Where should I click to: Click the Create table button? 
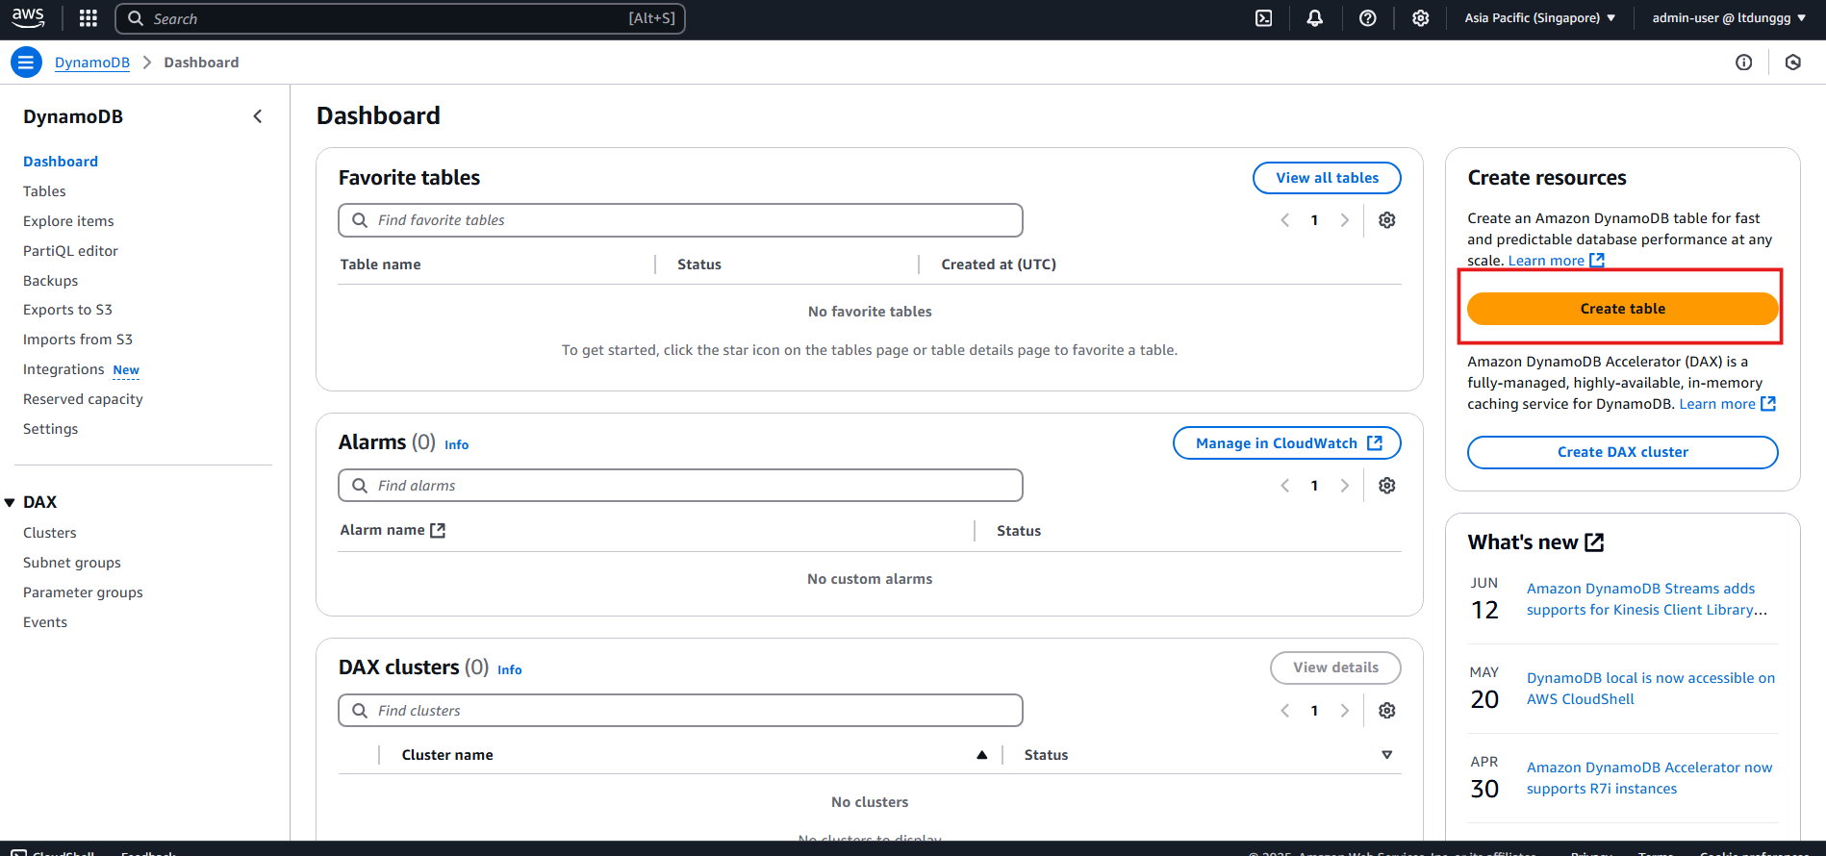pyautogui.click(x=1622, y=309)
